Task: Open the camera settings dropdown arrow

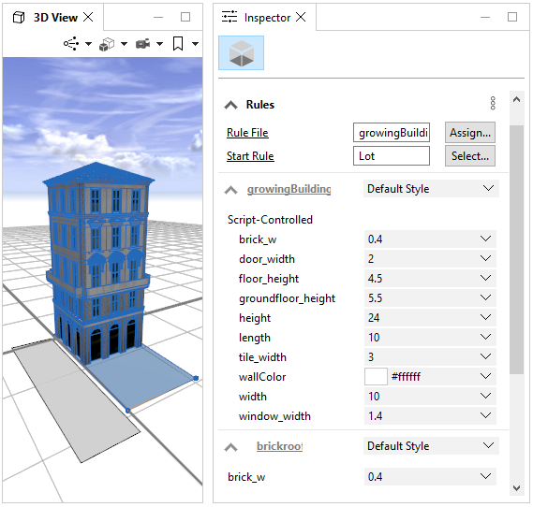Action: coord(160,44)
